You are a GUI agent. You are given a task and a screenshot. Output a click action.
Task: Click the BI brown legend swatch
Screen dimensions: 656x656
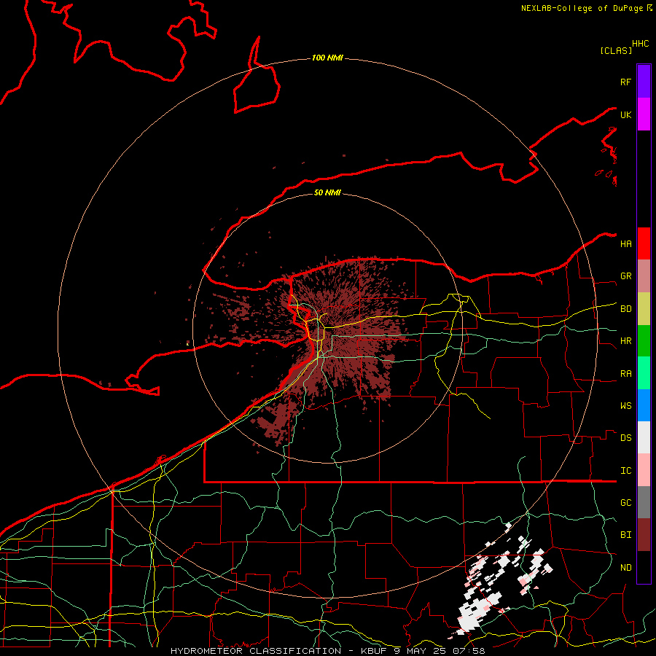(644, 535)
